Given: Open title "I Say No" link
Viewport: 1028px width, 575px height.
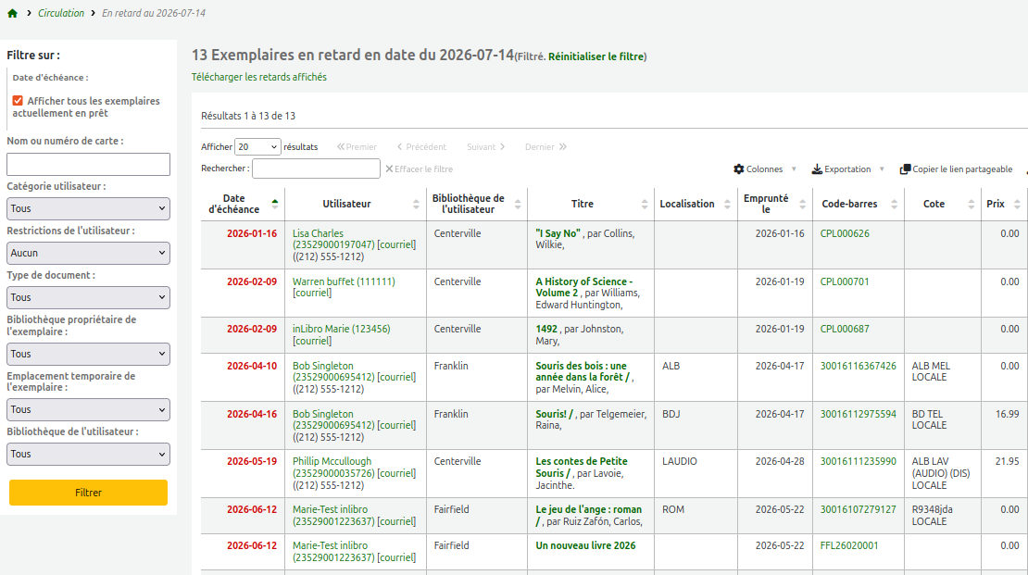Looking at the screenshot, I should pos(558,233).
